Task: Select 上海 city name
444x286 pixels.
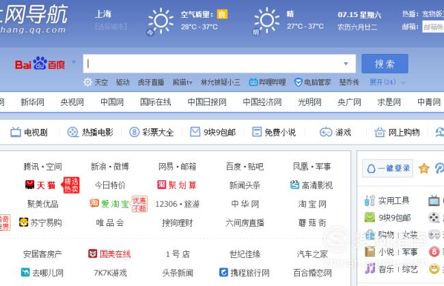Action: click(x=102, y=14)
